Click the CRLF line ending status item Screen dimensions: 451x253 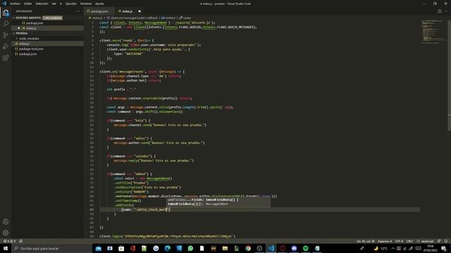coord(409,241)
